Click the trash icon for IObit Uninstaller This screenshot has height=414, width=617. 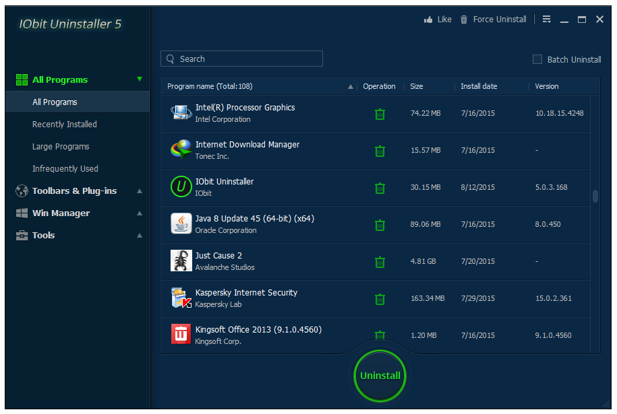tap(380, 188)
